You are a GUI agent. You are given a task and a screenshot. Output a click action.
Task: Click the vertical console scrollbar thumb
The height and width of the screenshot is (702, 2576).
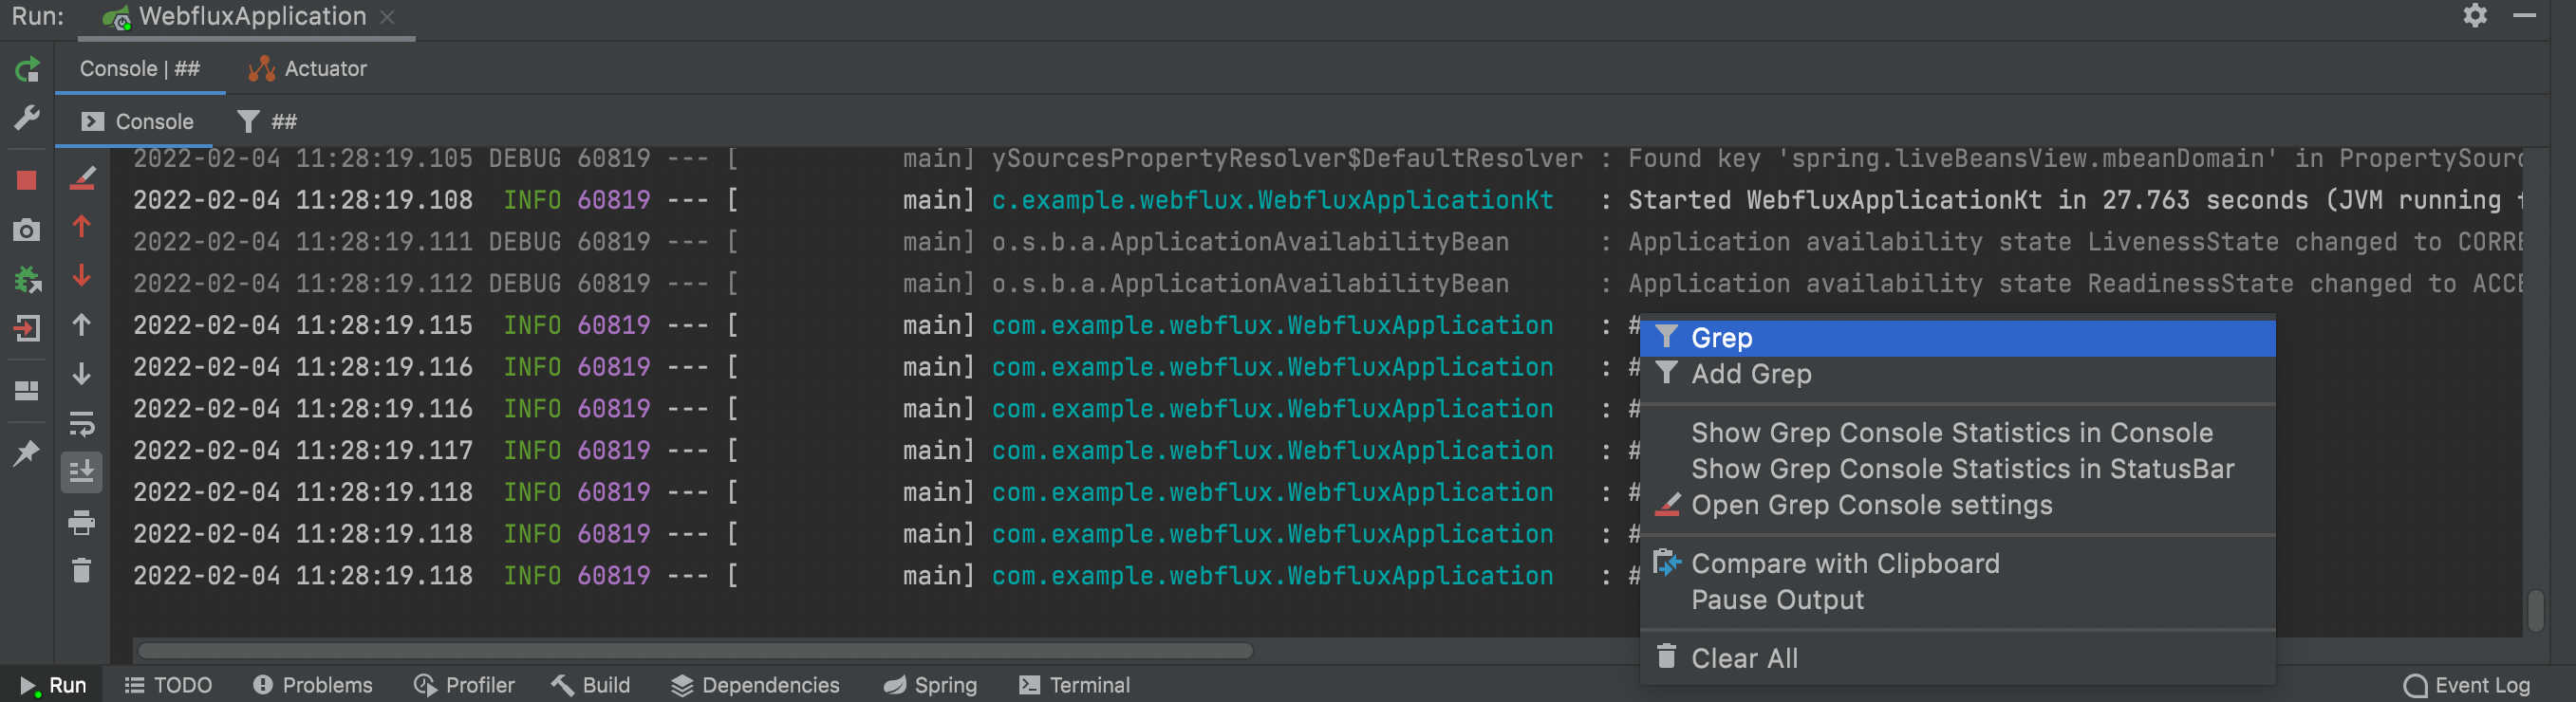pyautogui.click(x=2535, y=611)
